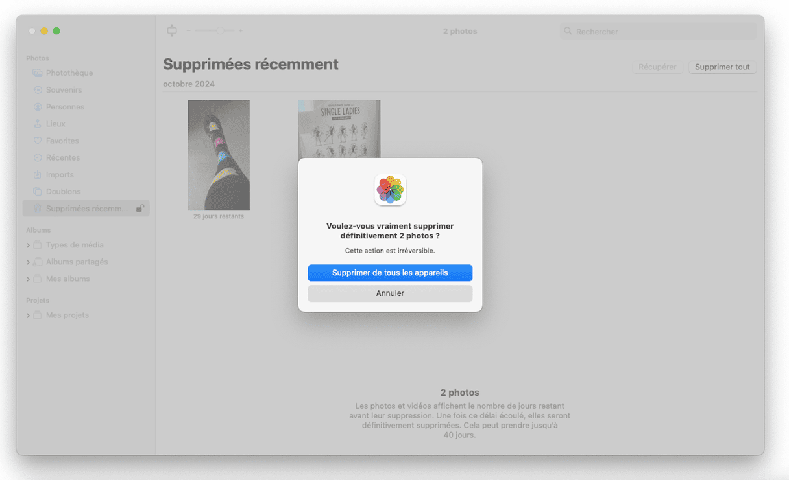Click the Favorites heart icon
The height and width of the screenshot is (480, 789).
[x=38, y=141]
